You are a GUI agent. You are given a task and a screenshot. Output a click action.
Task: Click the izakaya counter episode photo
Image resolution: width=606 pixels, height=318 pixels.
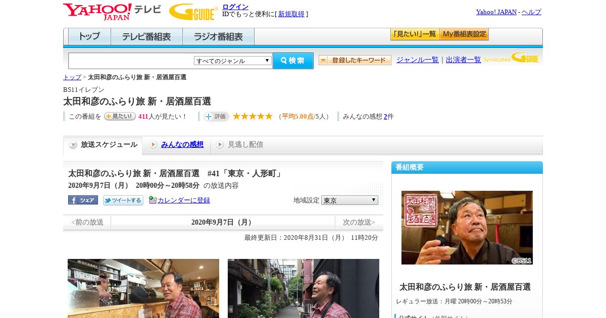(143, 288)
